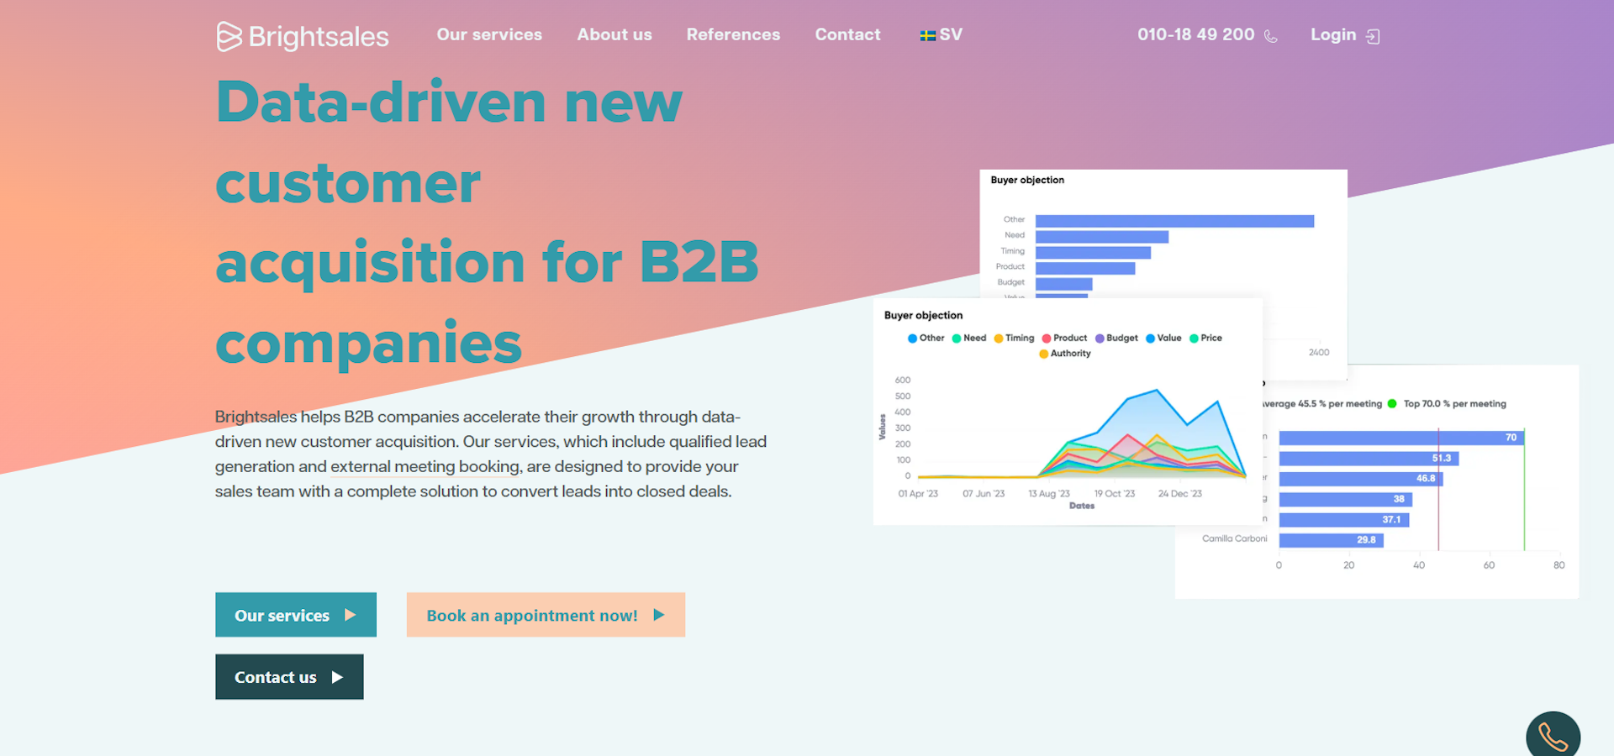Open the Our services menu item
1614x756 pixels.
coord(489,34)
